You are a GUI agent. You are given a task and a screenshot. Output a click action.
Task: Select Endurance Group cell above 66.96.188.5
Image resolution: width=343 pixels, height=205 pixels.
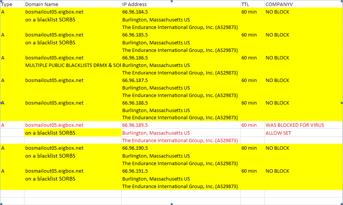click(x=181, y=95)
